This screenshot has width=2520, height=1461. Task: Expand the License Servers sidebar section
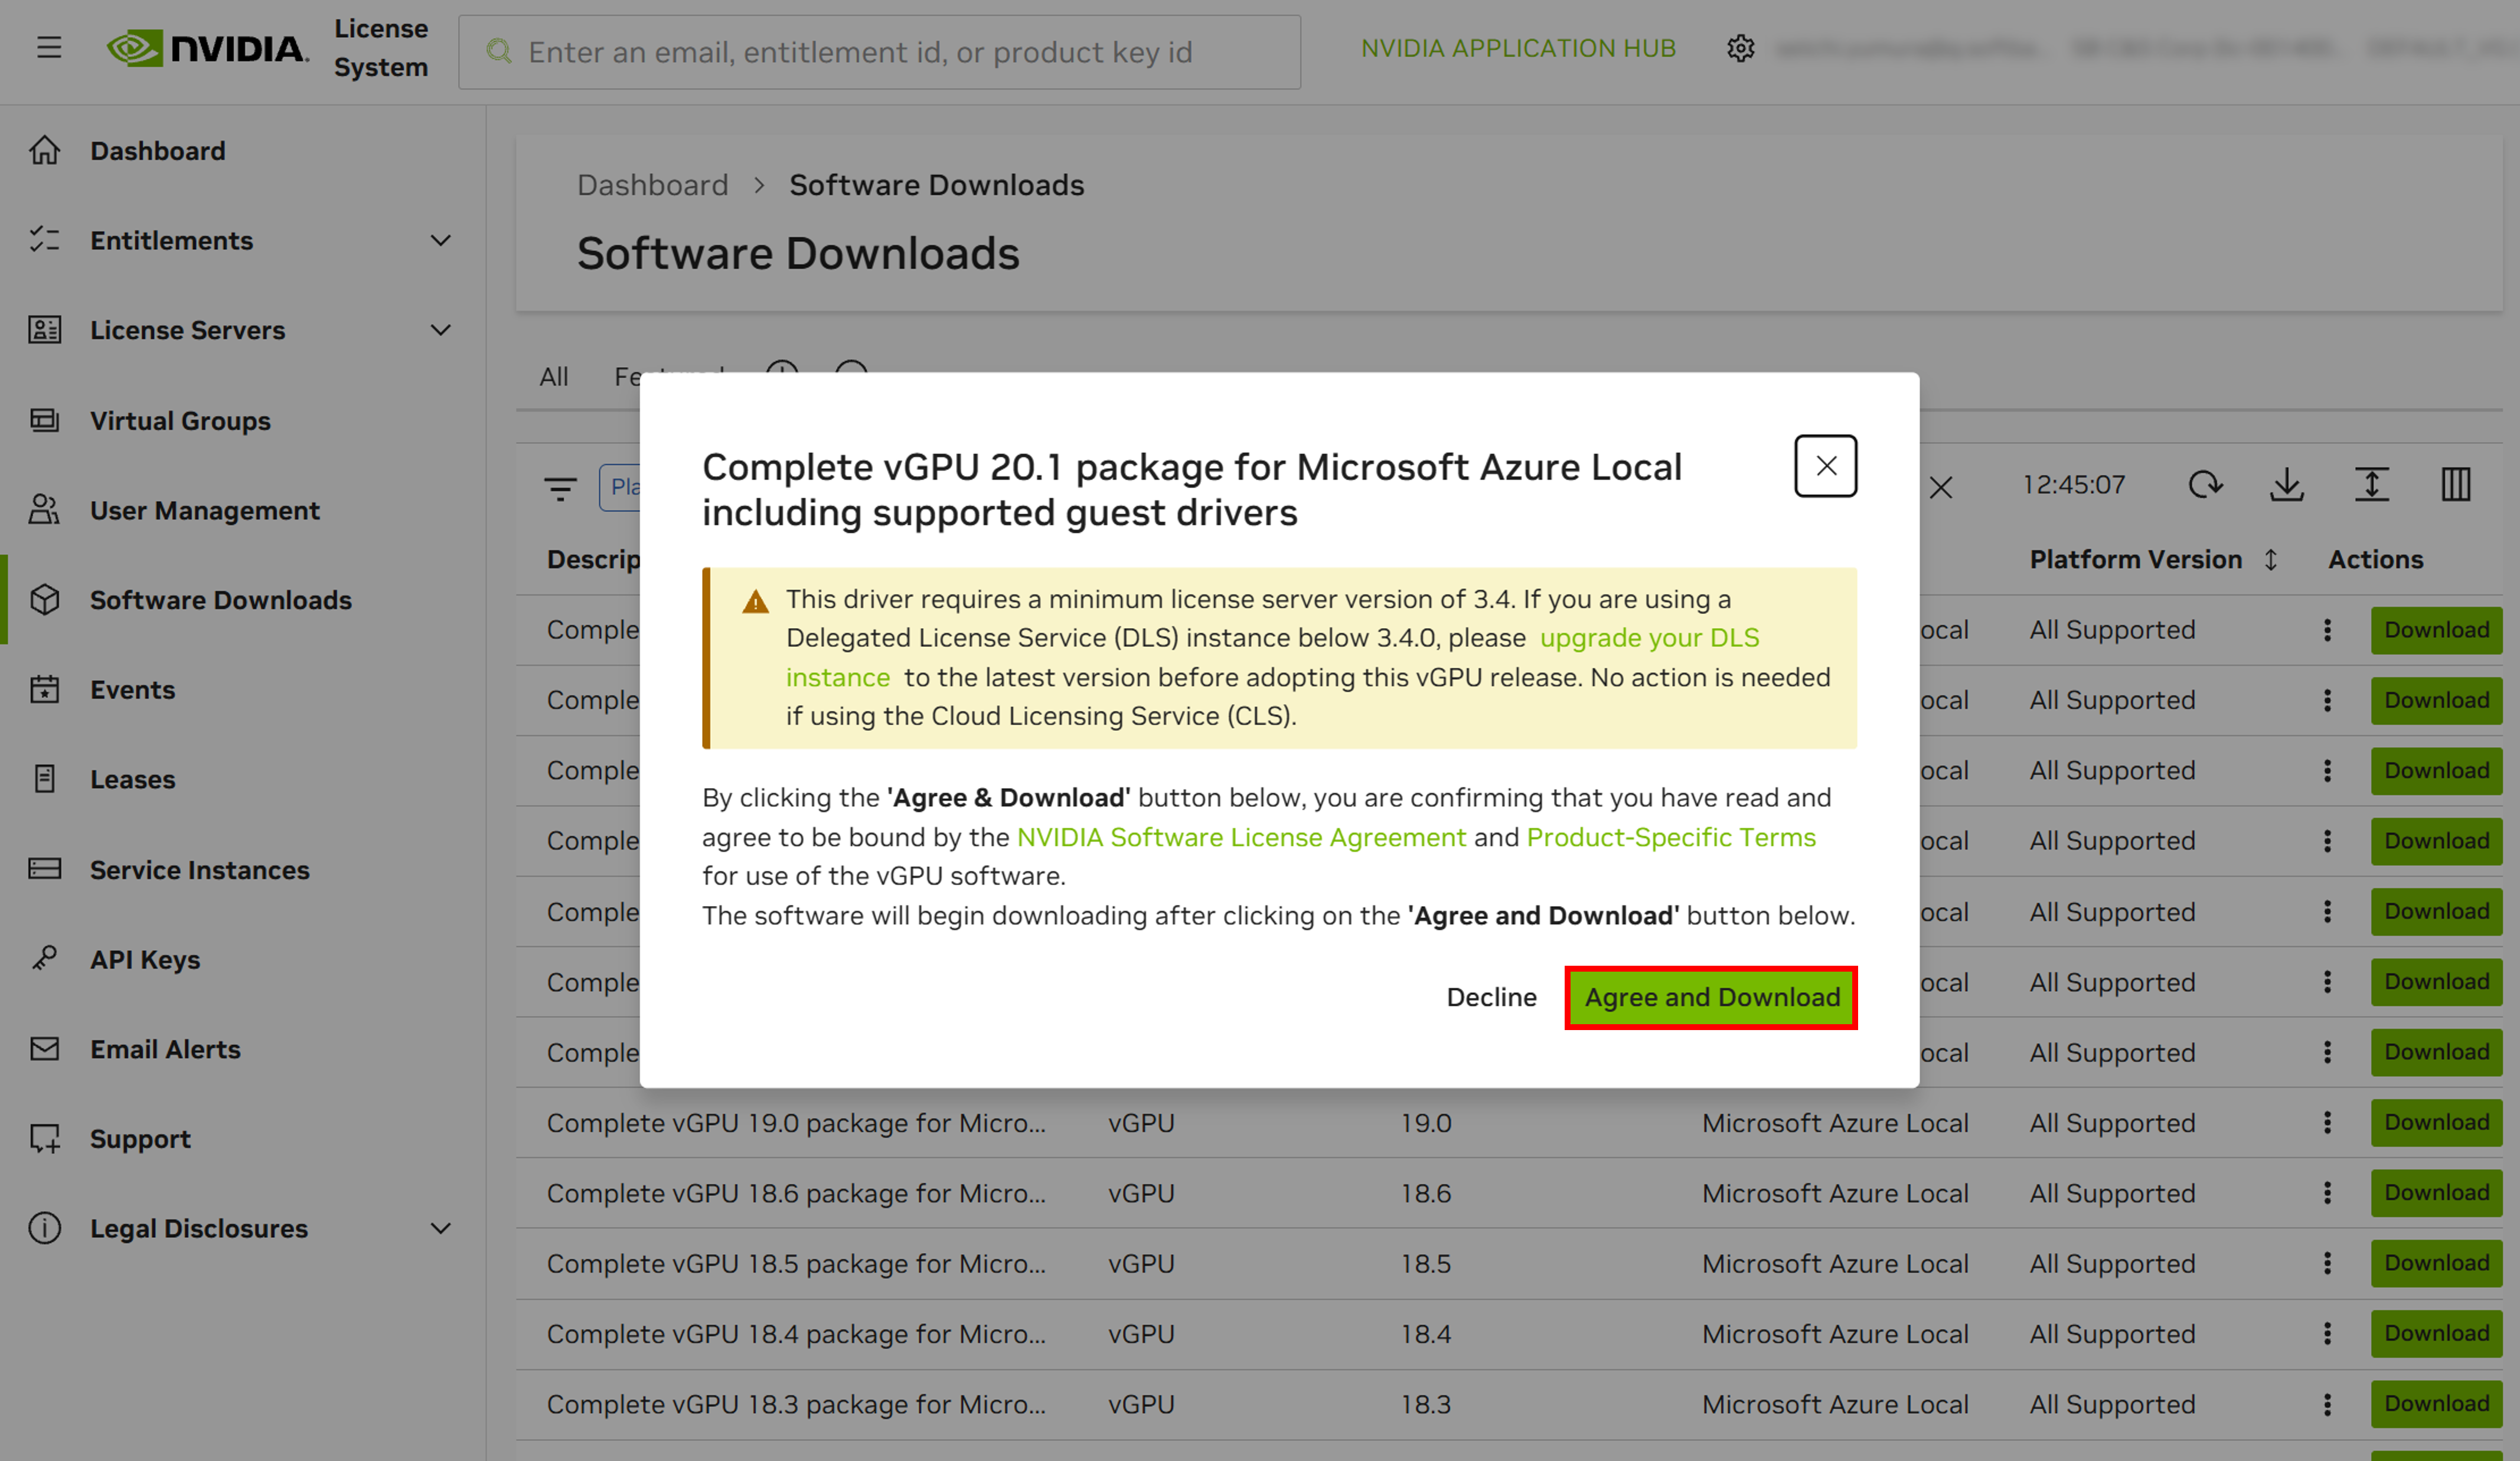pos(440,330)
